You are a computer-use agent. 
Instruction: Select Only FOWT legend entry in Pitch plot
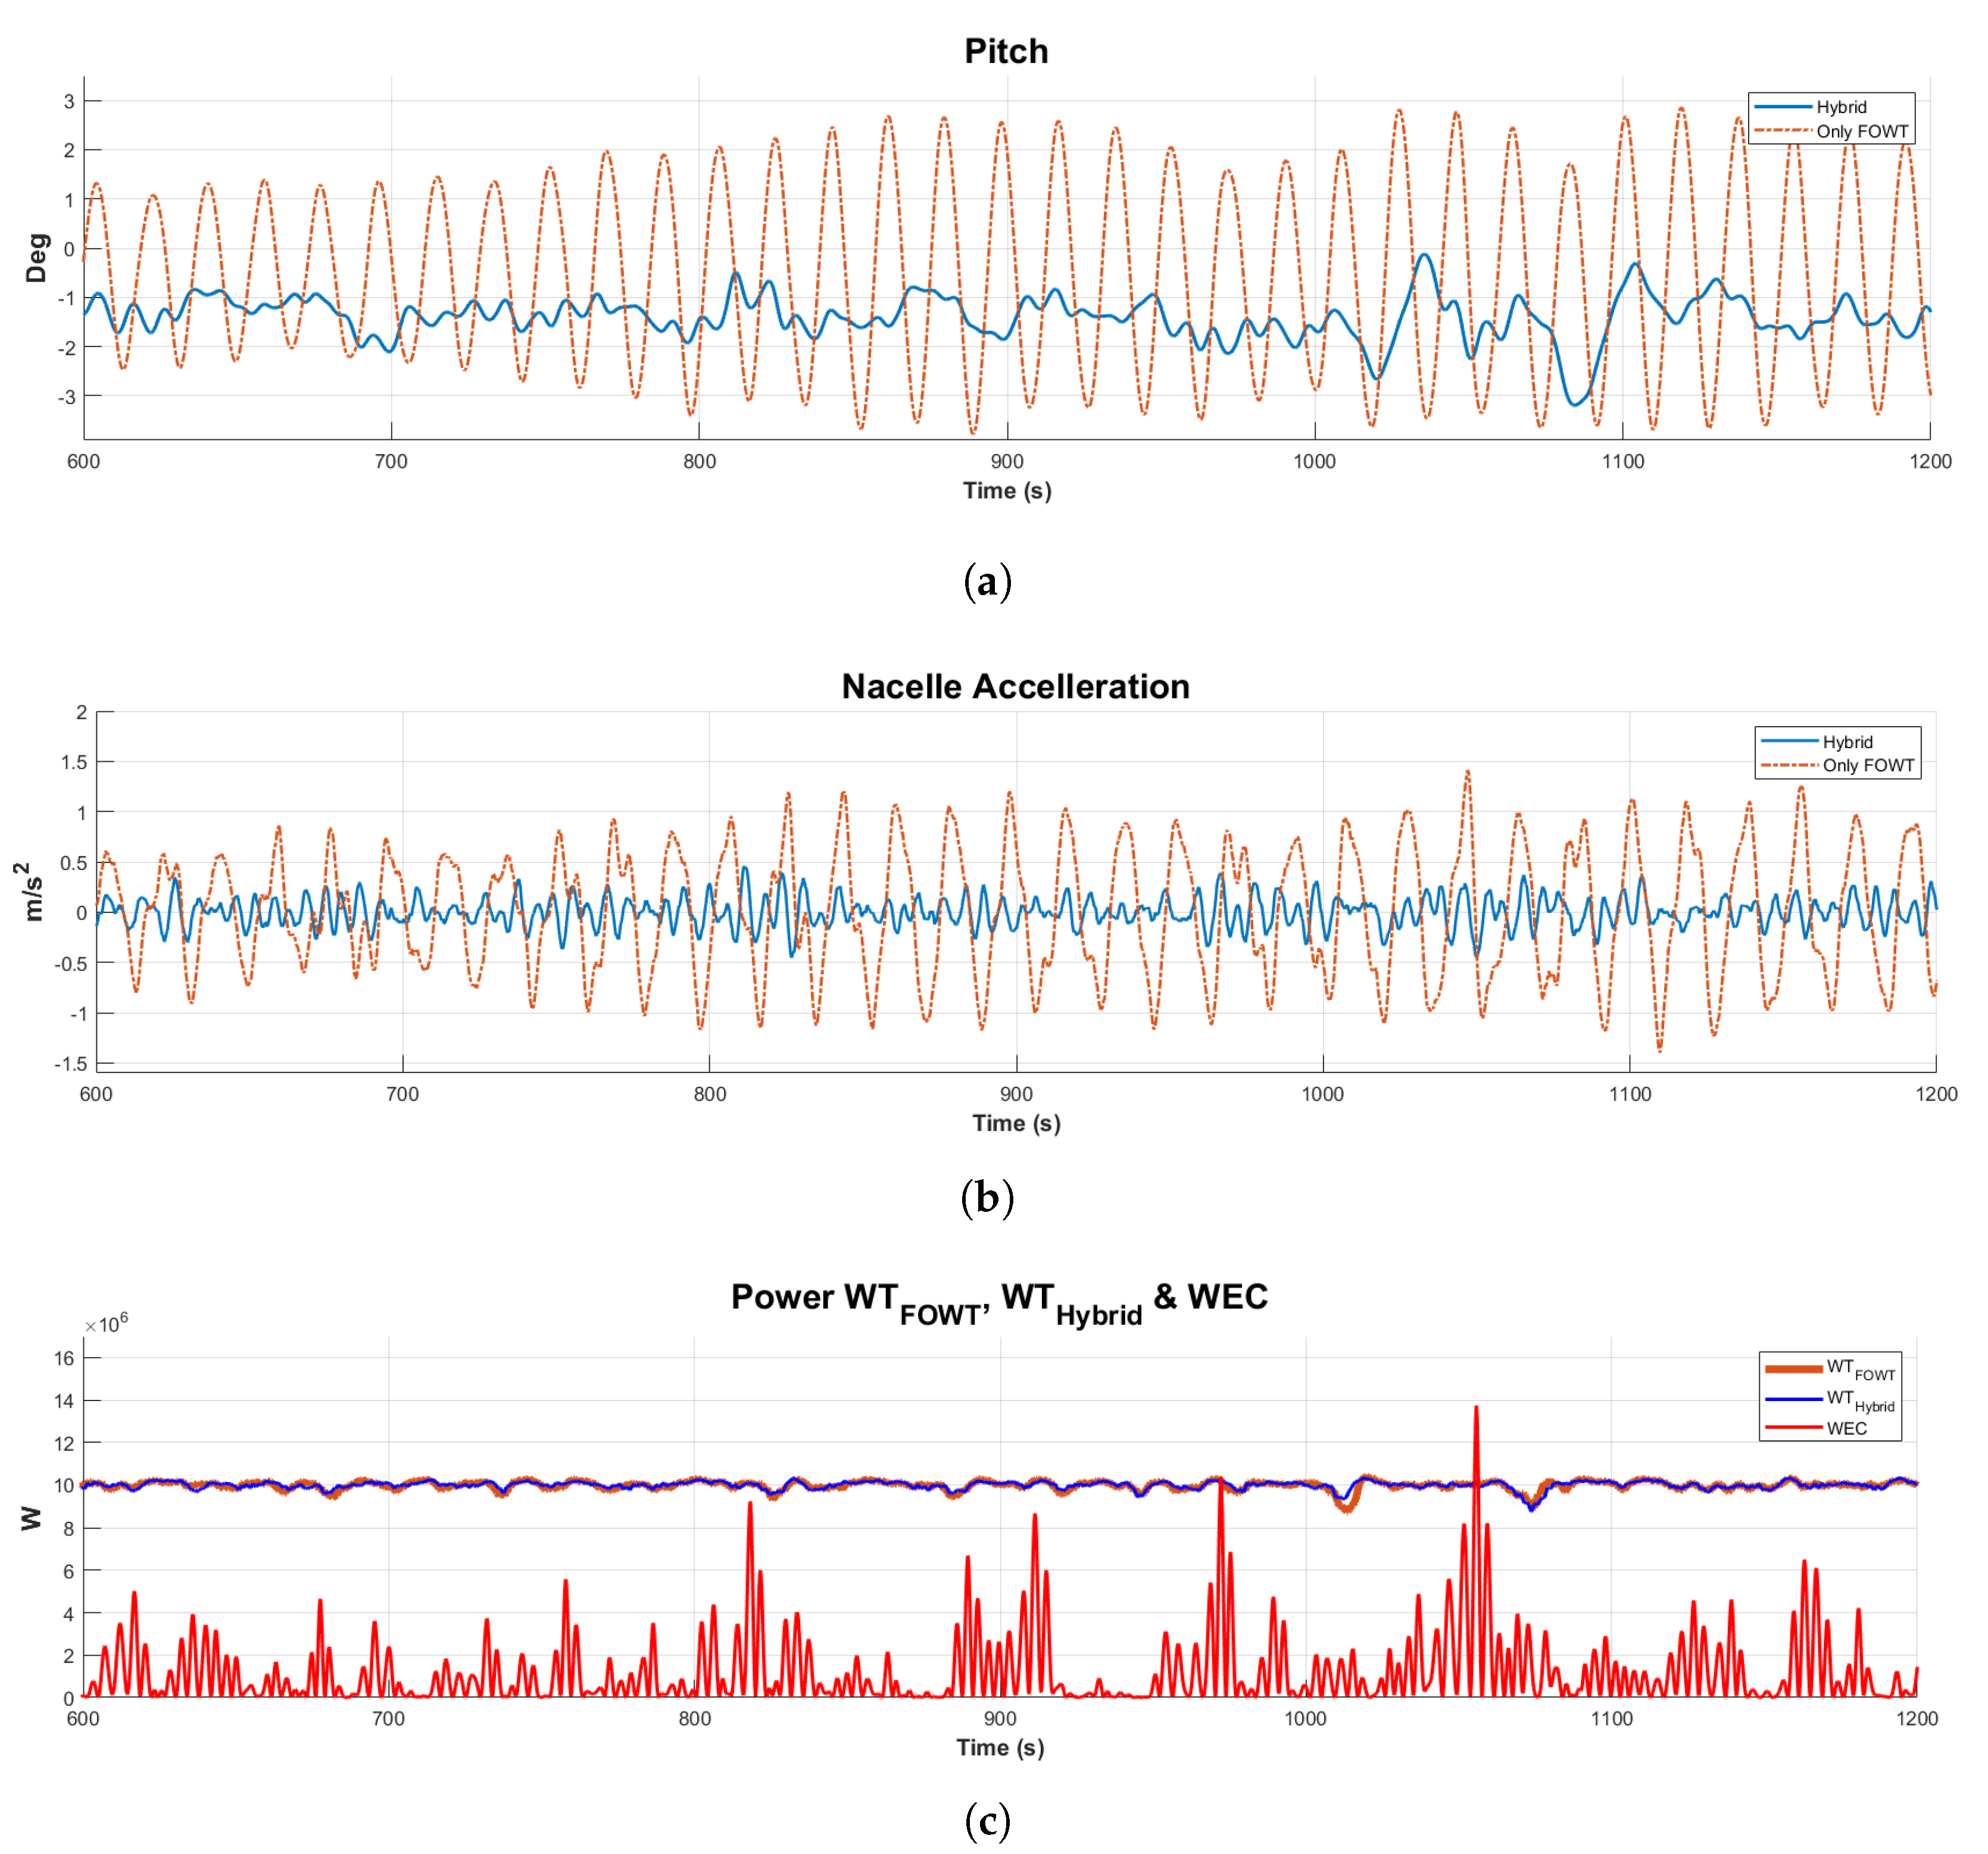(x=1861, y=131)
